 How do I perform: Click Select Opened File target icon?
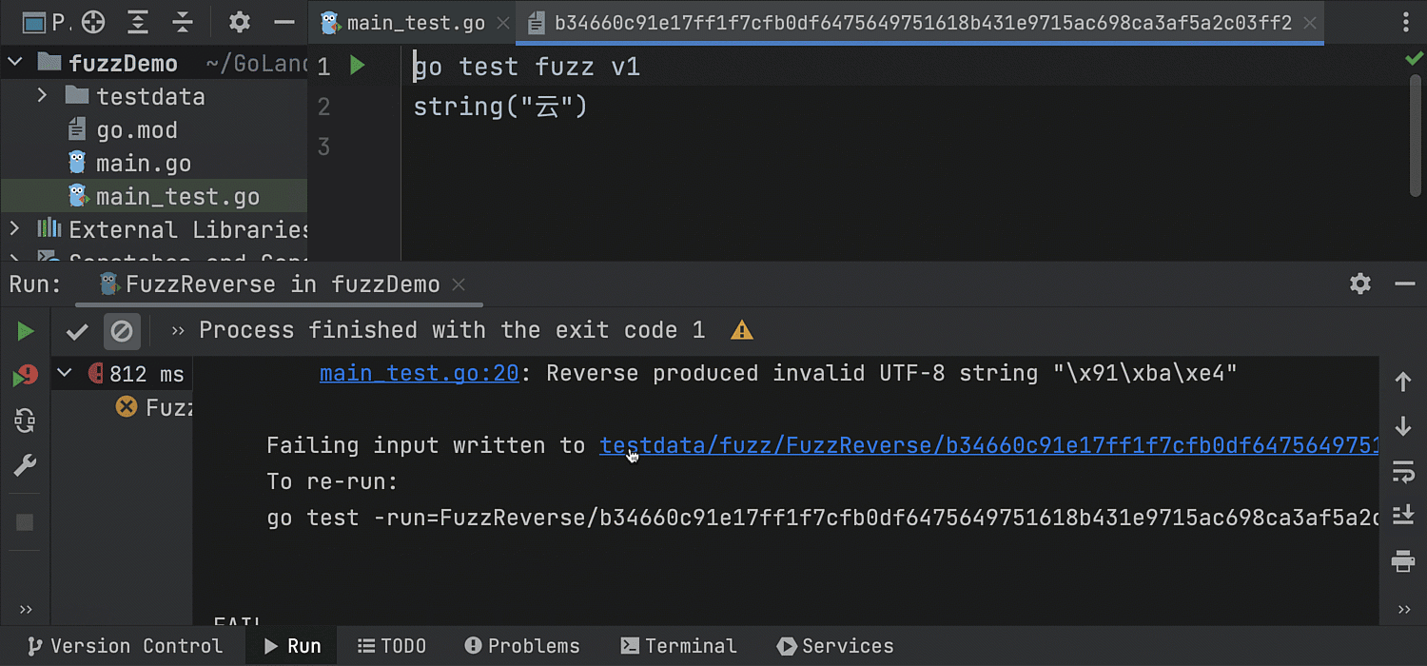pos(93,22)
